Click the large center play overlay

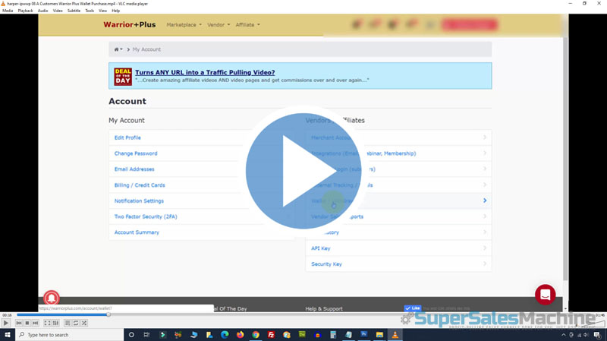(303, 171)
